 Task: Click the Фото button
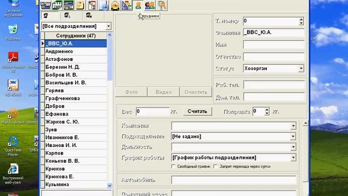point(132,92)
